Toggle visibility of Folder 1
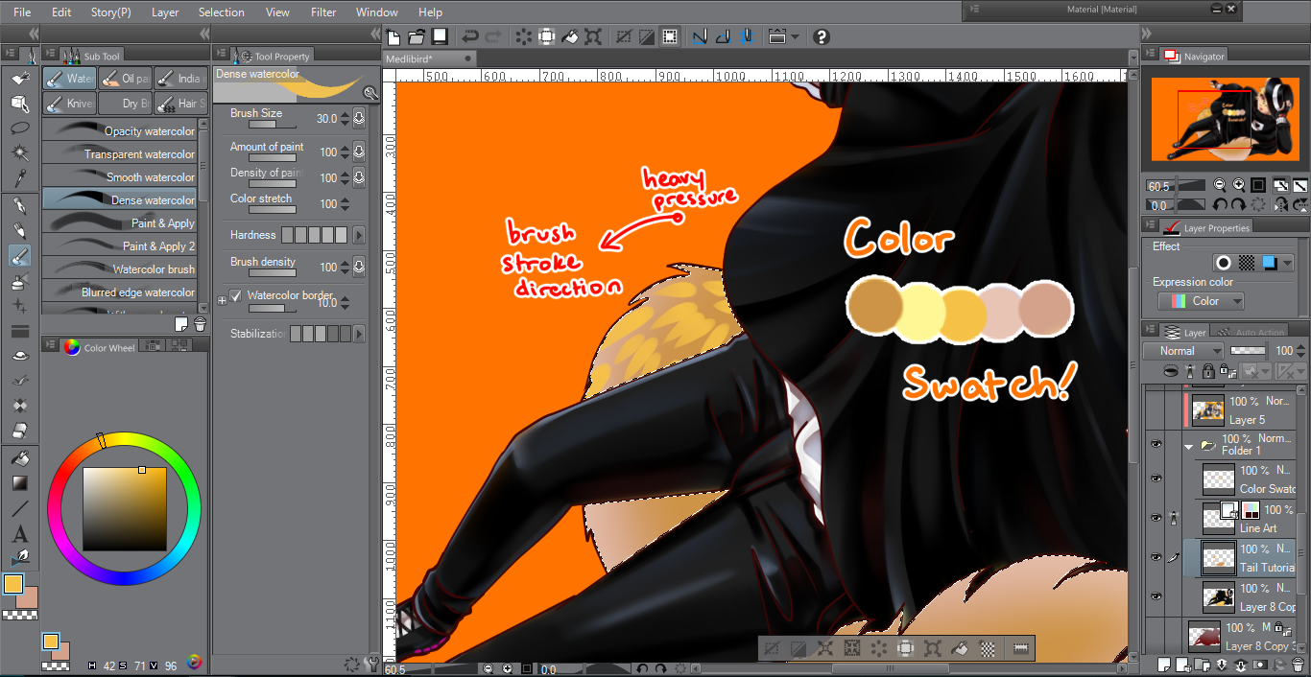The image size is (1311, 677). tap(1156, 445)
